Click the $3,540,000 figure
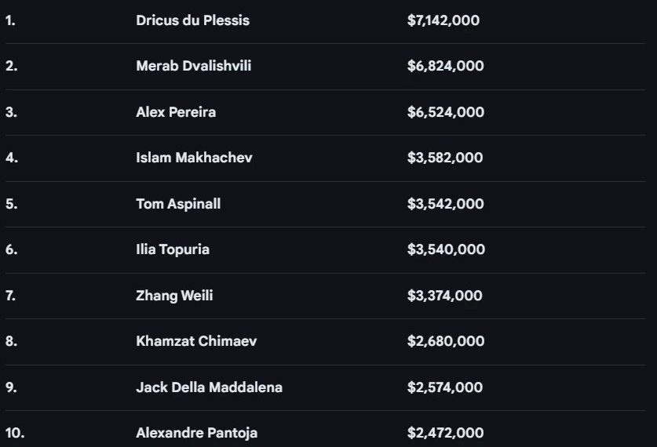The image size is (657, 447). pos(445,249)
